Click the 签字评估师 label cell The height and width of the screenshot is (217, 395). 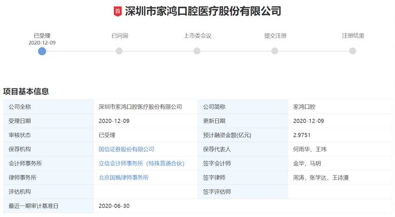click(x=243, y=191)
